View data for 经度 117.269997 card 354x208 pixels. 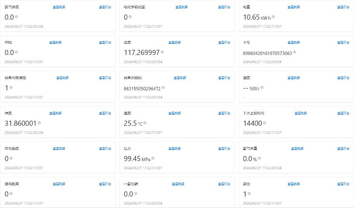[x=175, y=43]
